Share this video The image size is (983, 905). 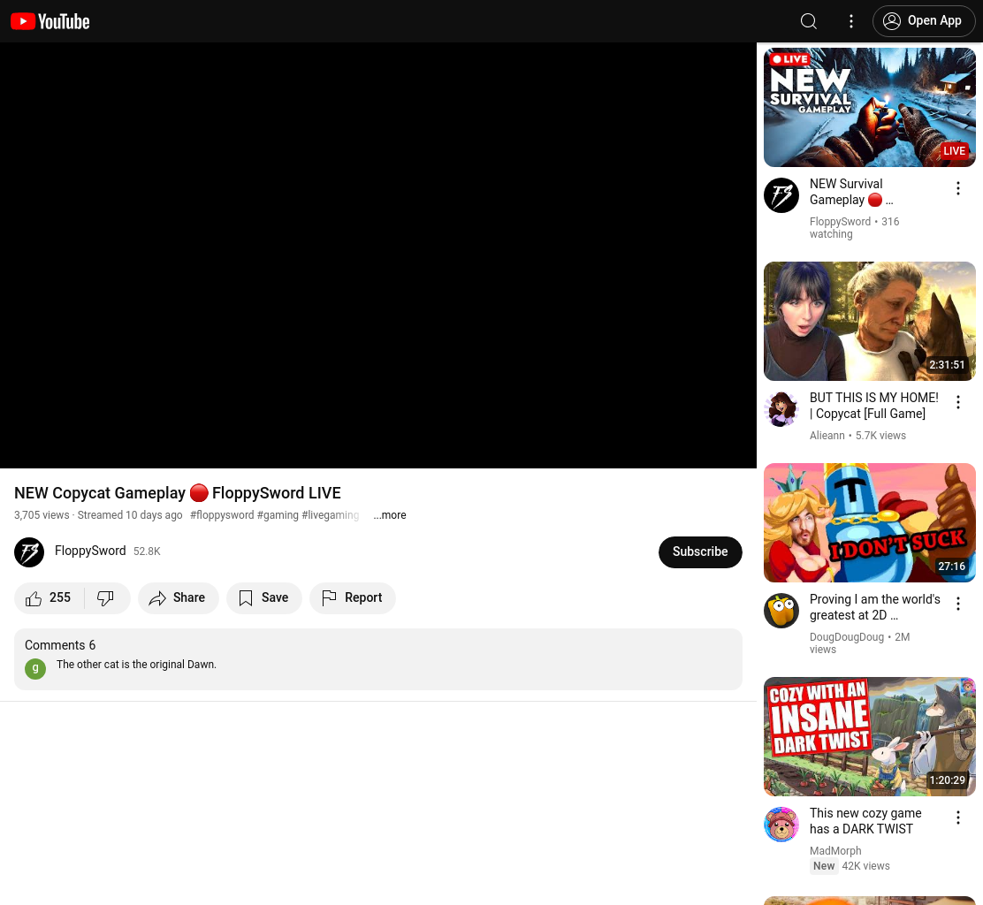178,598
